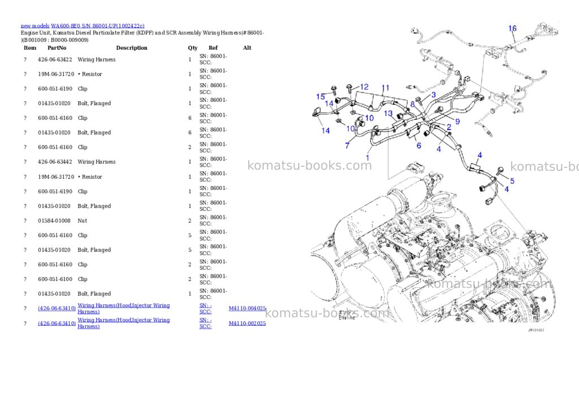Viewport: 579px width, 410px height.
Task: Select part number 01584-01008
Action: (x=54, y=221)
